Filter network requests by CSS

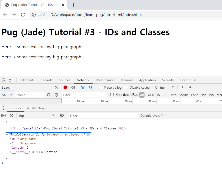pos(165,95)
